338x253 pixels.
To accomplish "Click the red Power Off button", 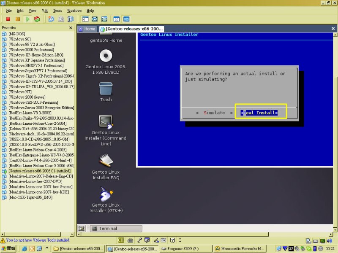I will (8, 19).
